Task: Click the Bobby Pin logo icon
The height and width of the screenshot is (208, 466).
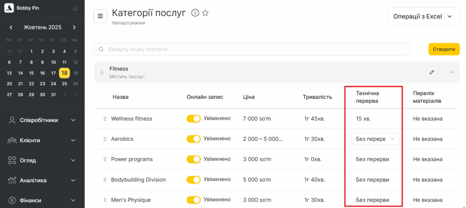Action: click(x=8, y=8)
